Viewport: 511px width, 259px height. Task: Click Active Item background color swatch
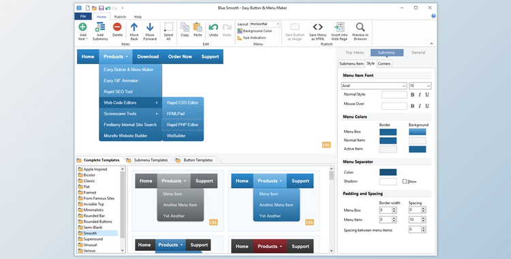point(418,149)
